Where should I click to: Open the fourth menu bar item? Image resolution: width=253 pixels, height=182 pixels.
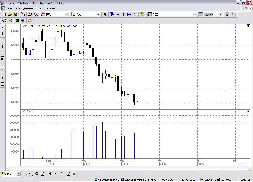(x=39, y=8)
